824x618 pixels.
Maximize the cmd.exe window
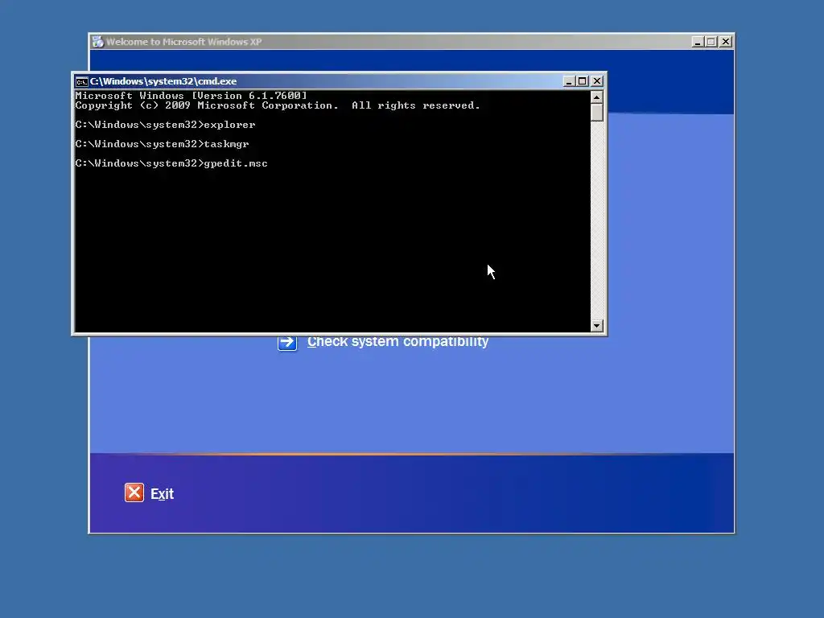click(583, 81)
